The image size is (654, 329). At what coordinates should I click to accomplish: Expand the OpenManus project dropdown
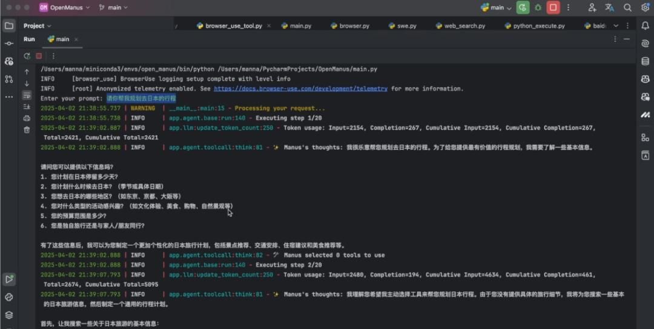(65, 8)
